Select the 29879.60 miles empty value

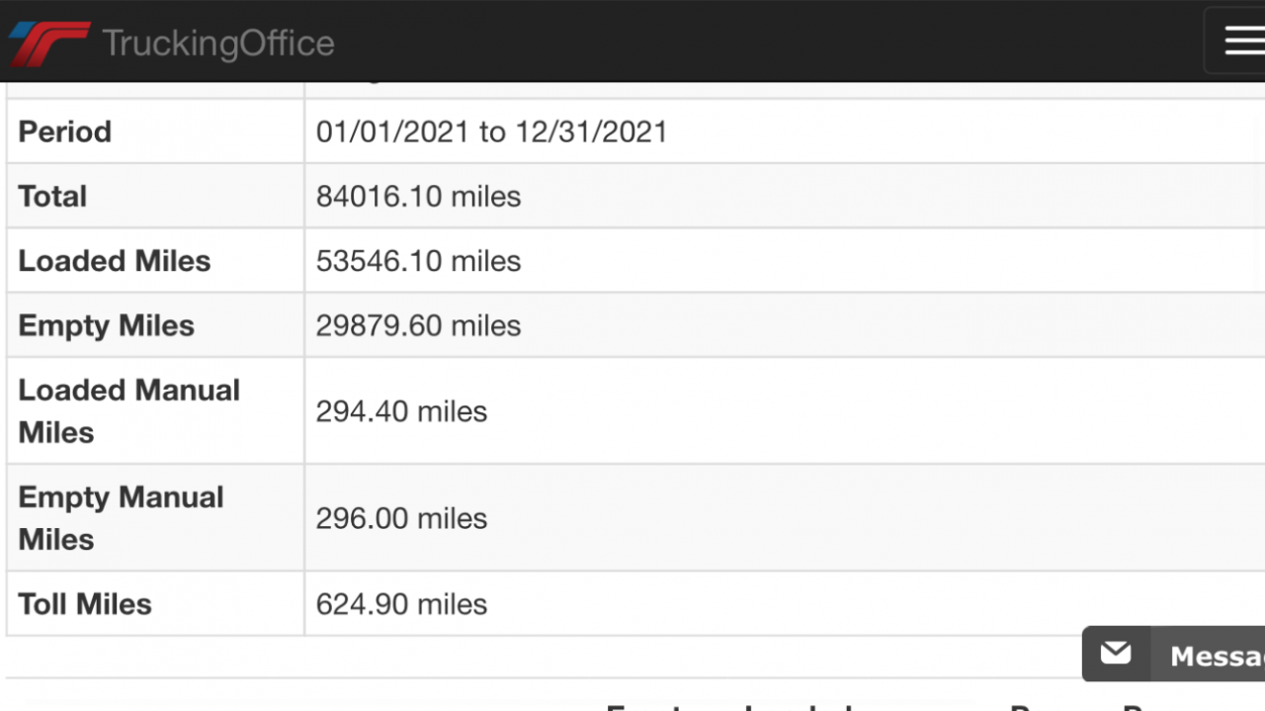tap(418, 325)
